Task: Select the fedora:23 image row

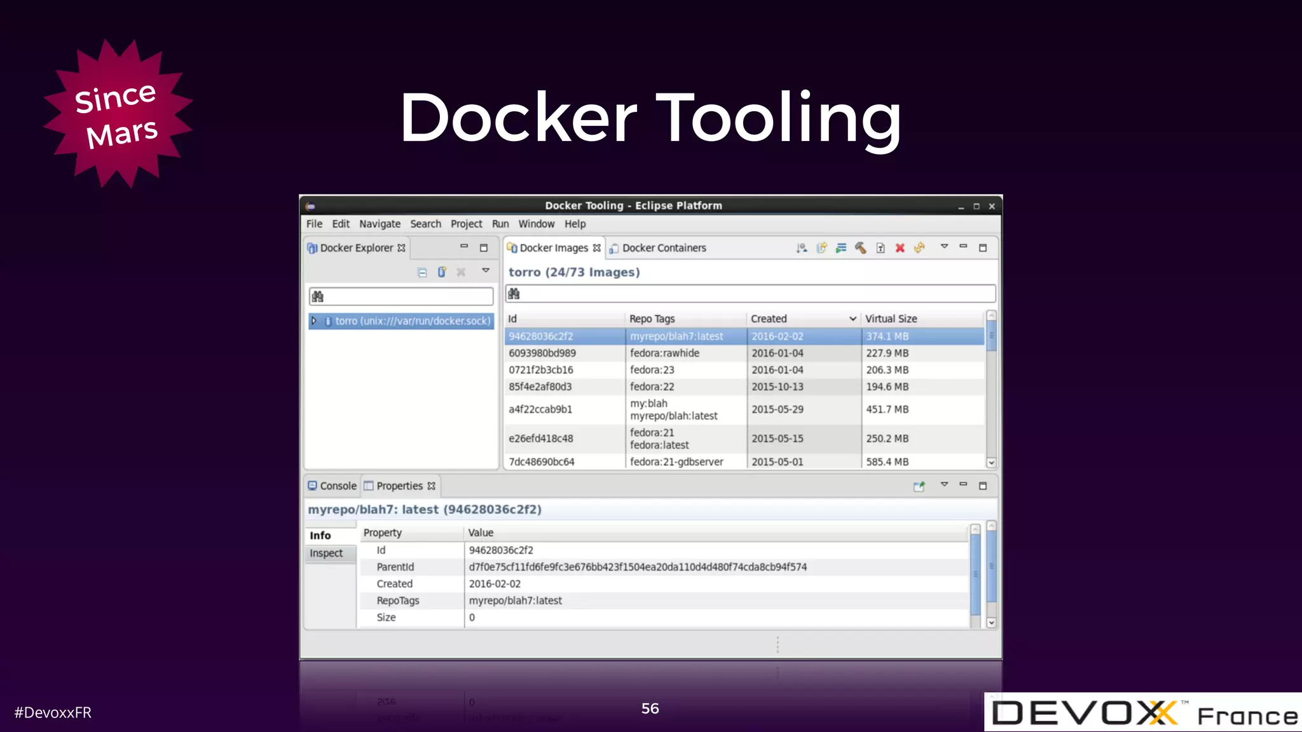Action: coord(744,370)
